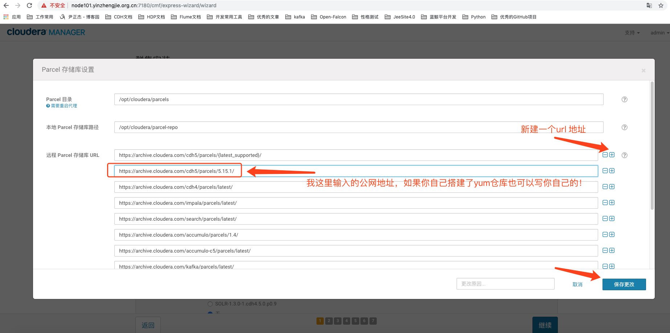Reload the page in browser
The height and width of the screenshot is (333, 670).
29,5
